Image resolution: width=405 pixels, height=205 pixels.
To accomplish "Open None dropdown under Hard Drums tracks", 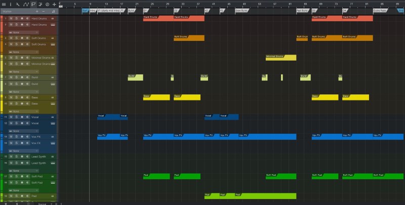I will (24, 32).
